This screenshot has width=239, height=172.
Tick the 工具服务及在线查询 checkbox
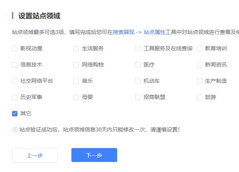click(138, 49)
